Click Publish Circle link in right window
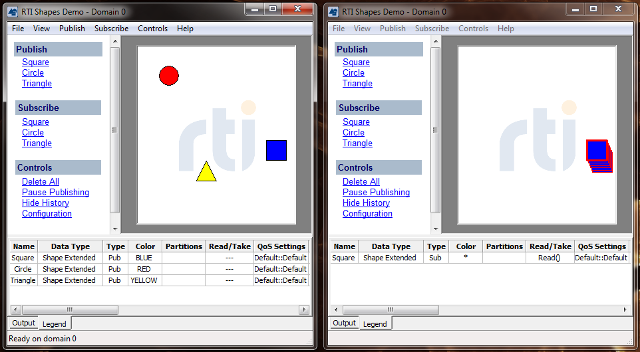The image size is (640, 352). point(353,72)
